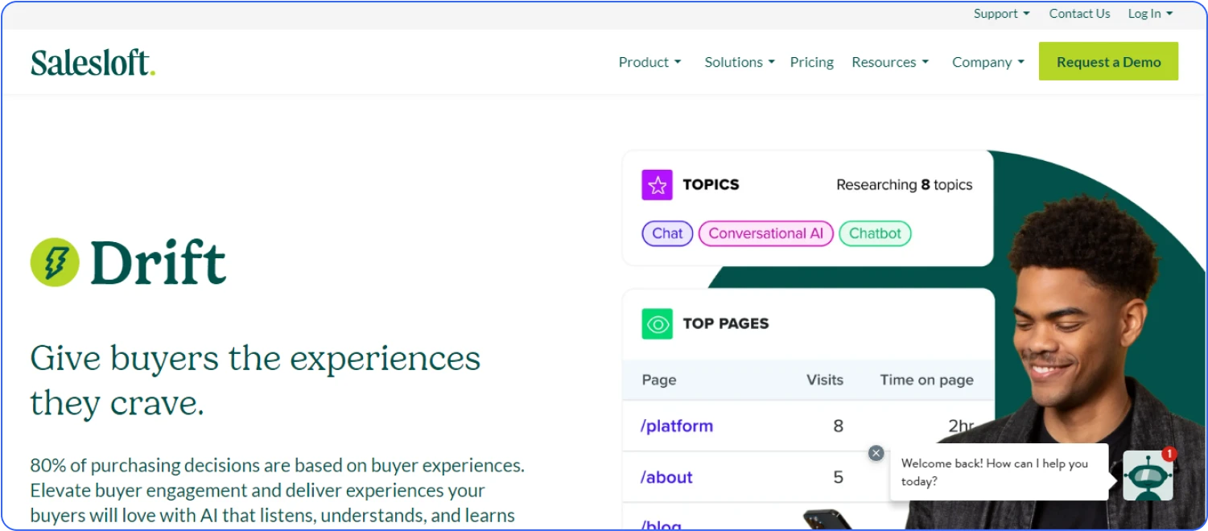Click the green eye Top Pages icon
This screenshot has width=1208, height=531.
click(x=657, y=323)
